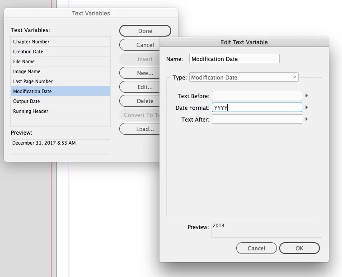Select File Name in the variables list

coord(61,61)
